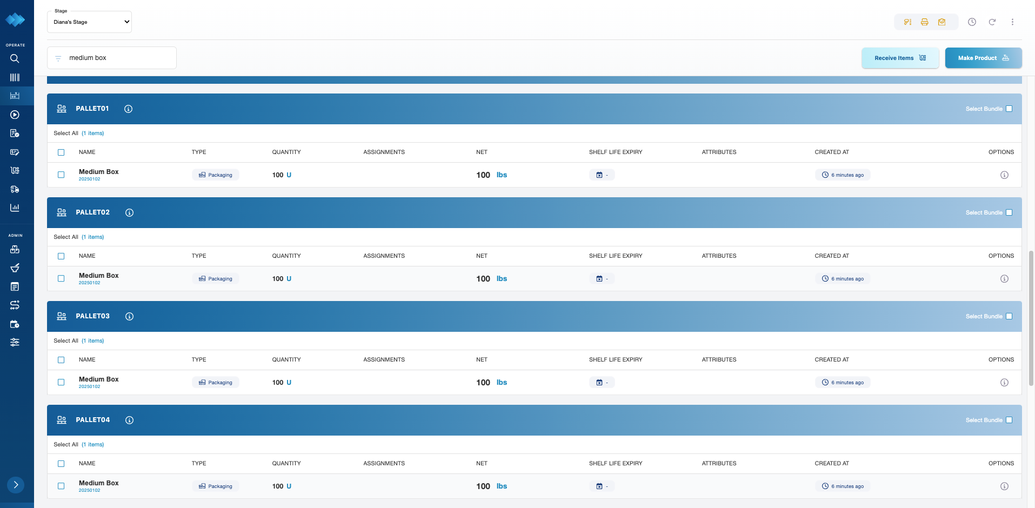Open the delivery truck page in sidebar

click(15, 189)
